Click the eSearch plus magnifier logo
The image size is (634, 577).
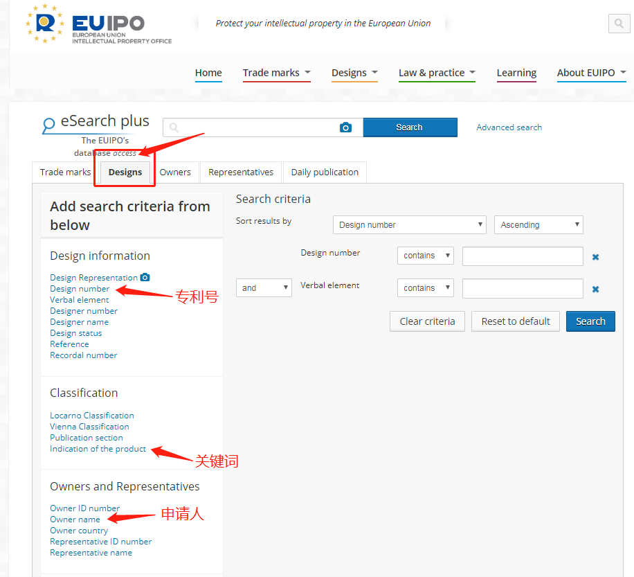coord(48,125)
